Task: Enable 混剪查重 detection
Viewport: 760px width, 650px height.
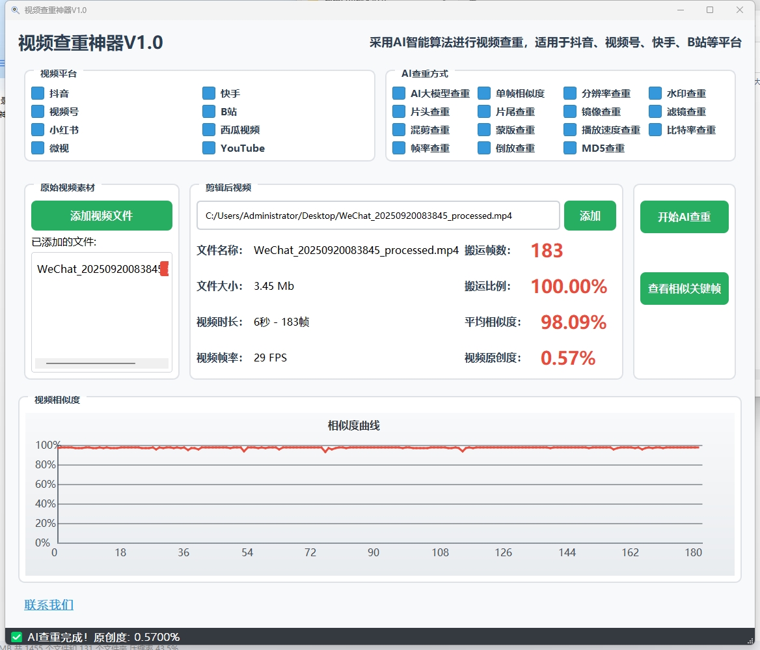Action: coord(398,130)
